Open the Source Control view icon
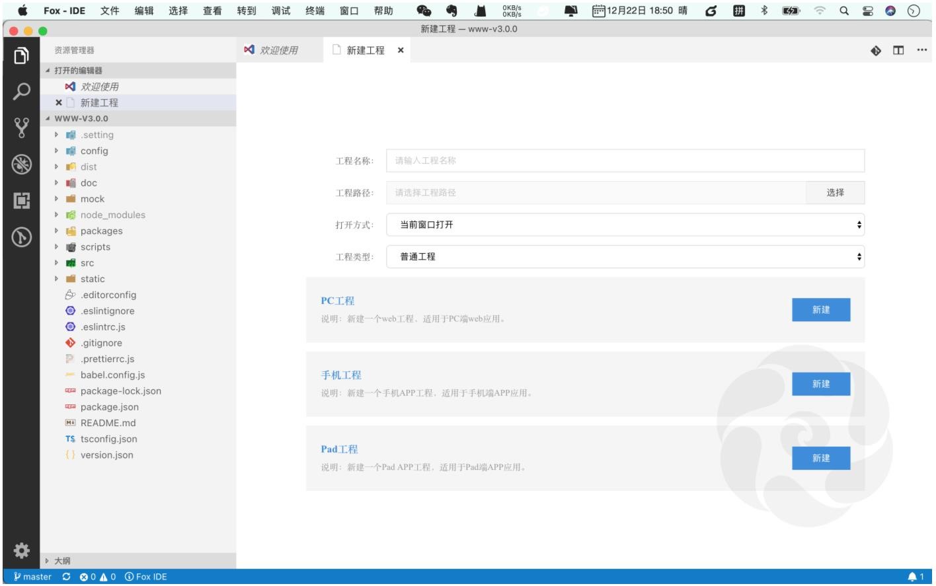The width and height of the screenshot is (936, 586). (x=21, y=128)
